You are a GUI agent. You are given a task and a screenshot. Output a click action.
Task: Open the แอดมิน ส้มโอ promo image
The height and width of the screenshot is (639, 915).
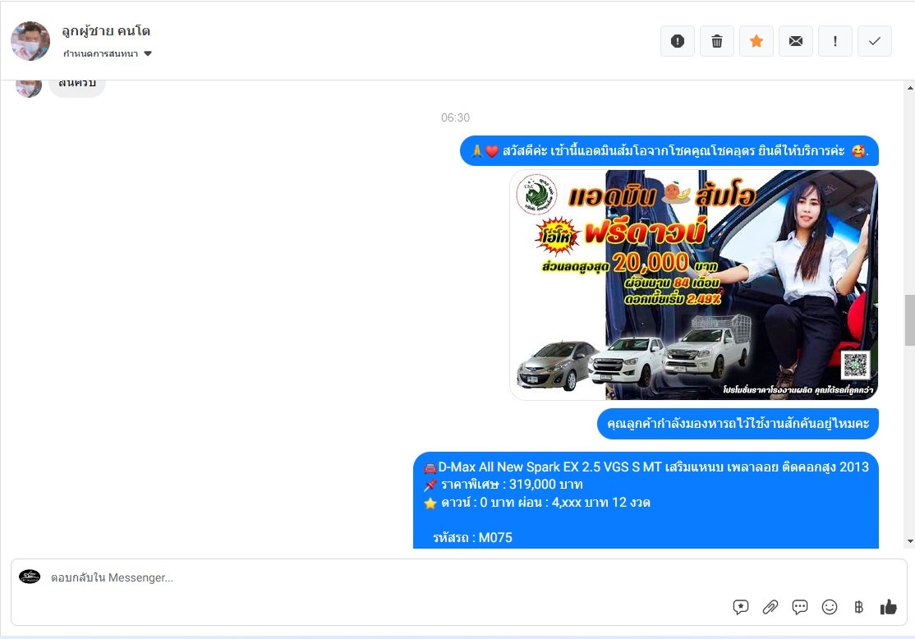[x=694, y=285]
